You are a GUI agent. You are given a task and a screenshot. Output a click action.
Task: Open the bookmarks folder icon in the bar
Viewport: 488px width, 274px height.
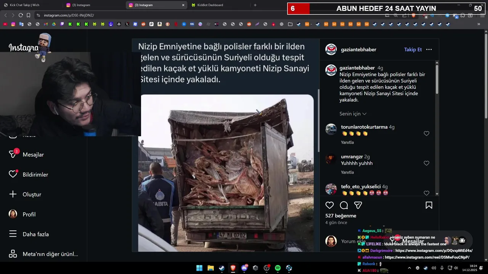point(290,24)
